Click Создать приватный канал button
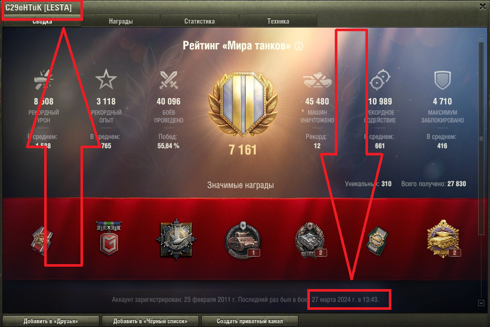The image size is (490, 327). 250,321
